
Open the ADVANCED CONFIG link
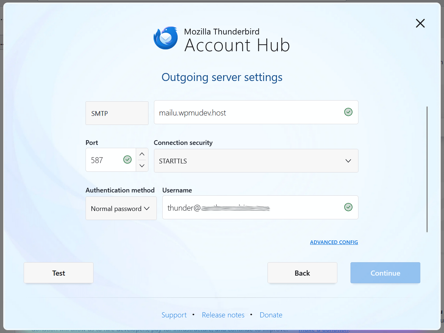coord(334,242)
